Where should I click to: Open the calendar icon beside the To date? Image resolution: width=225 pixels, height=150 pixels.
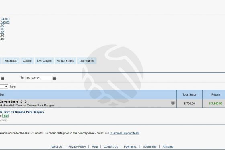pos(55,78)
